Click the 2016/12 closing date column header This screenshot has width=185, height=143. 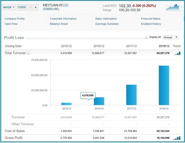(99, 46)
